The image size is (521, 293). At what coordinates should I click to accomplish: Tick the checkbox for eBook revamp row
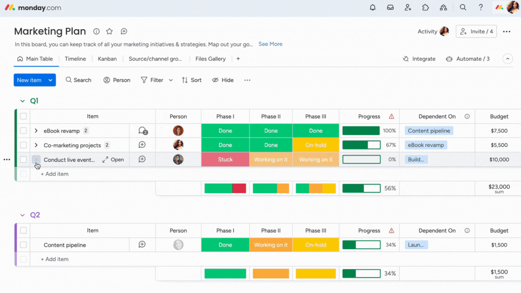pos(24,131)
